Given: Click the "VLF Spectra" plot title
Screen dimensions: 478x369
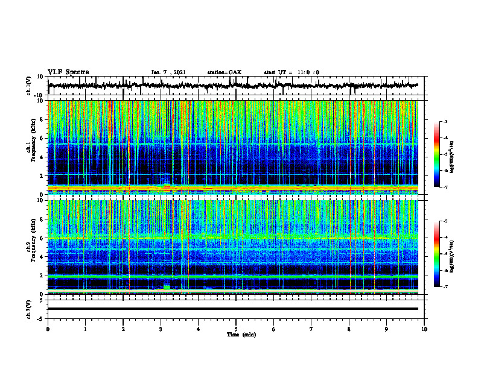Looking at the screenshot, I should 68,72.
